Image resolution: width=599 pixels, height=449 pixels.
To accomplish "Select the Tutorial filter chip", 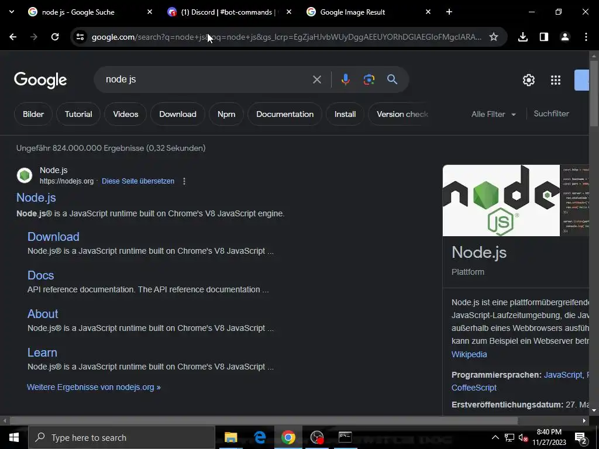I will (78, 114).
